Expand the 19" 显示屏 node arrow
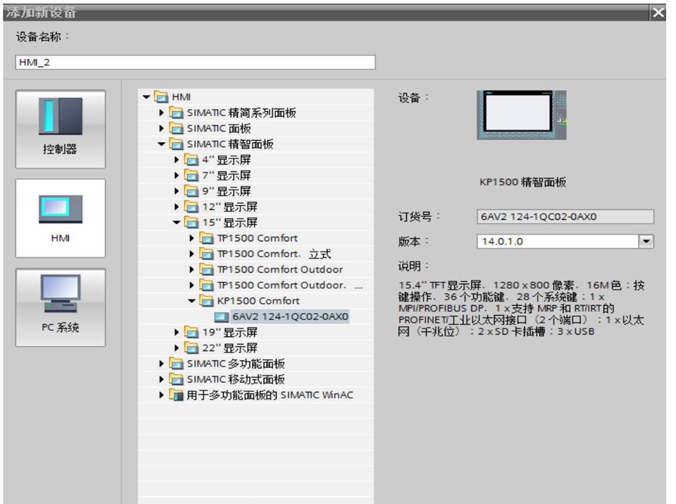The width and height of the screenshot is (676, 504). tap(177, 332)
